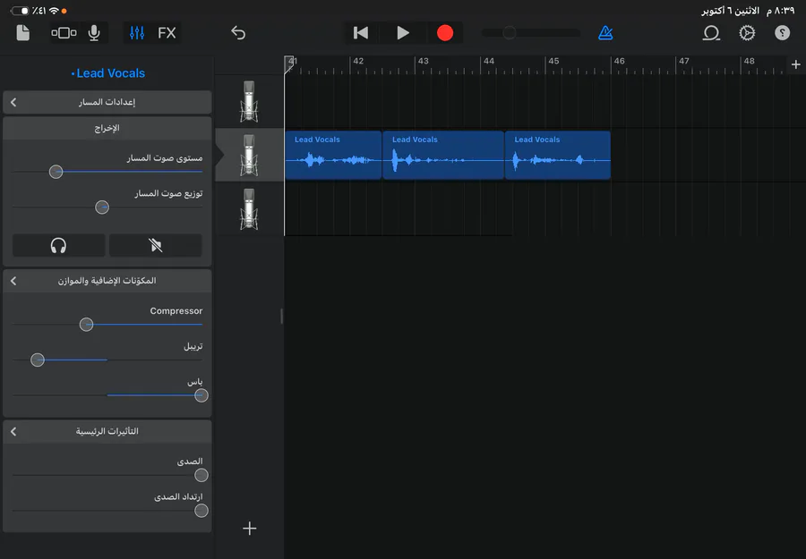Switch view with the browser/tracks view button

click(x=64, y=33)
